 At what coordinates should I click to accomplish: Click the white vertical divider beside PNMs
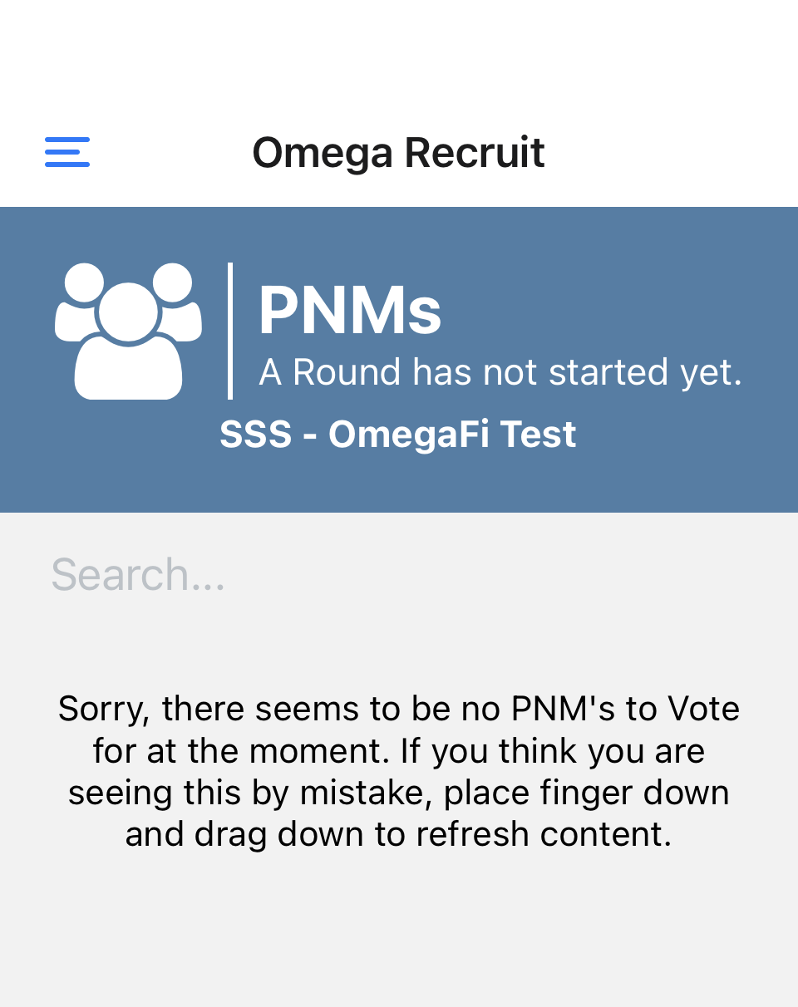[x=230, y=331]
